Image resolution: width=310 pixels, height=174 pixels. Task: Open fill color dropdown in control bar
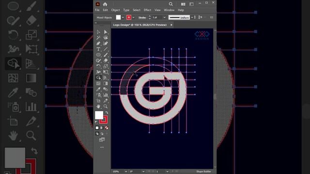coord(123,17)
